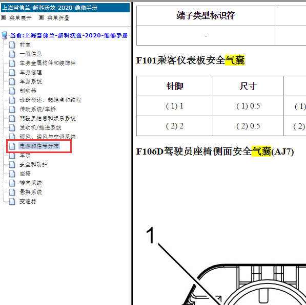Image resolution: width=306 pixels, height=305 pixels.
Task: Click the cell reading ( 1) 1
Action: [175, 106]
